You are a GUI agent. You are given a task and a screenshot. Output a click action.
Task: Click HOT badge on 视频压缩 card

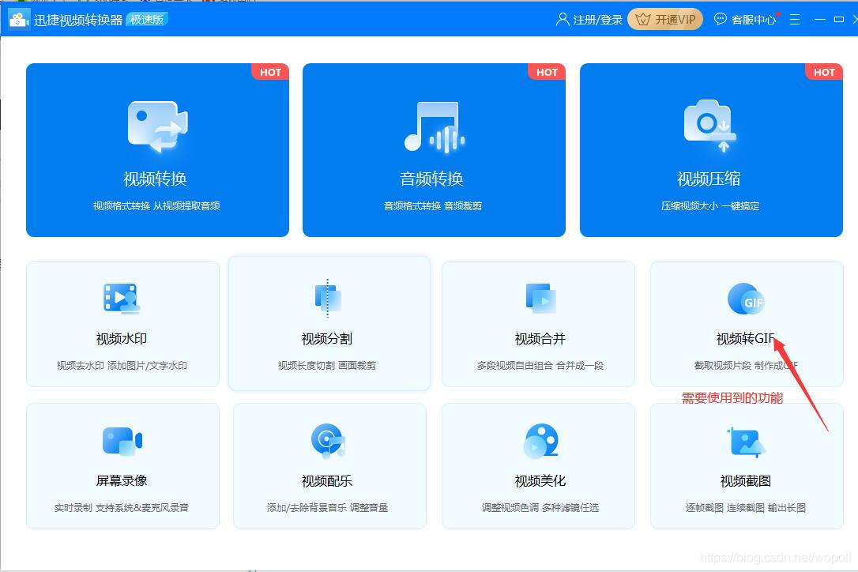(824, 72)
